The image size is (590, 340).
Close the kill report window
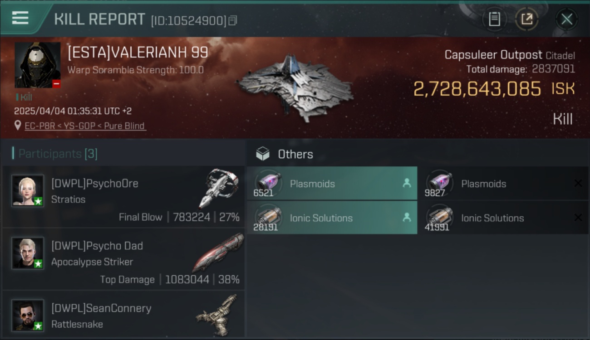566,19
